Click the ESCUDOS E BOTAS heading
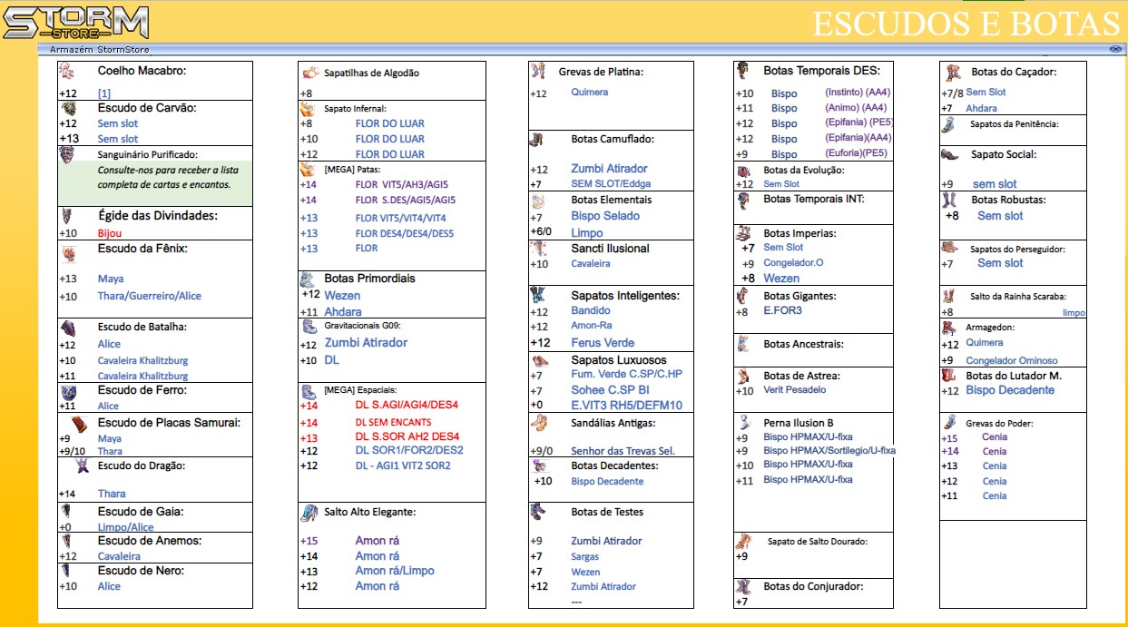The image size is (1128, 627). (x=966, y=24)
